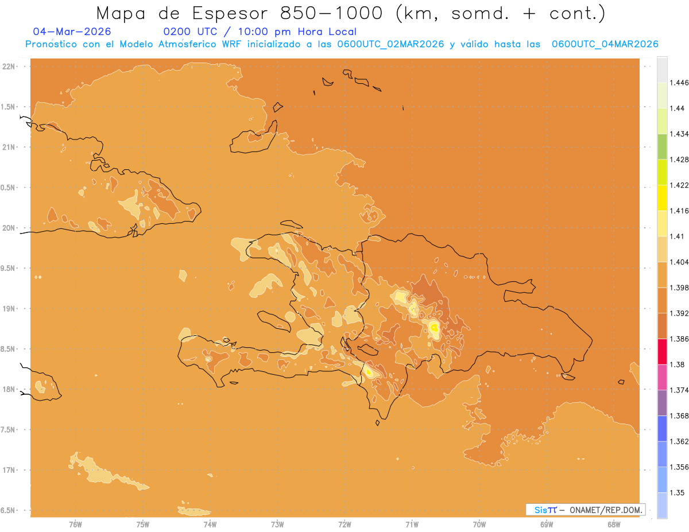The image size is (689, 532).
Task: Click the "18N" latitude label
Action: click(8, 389)
